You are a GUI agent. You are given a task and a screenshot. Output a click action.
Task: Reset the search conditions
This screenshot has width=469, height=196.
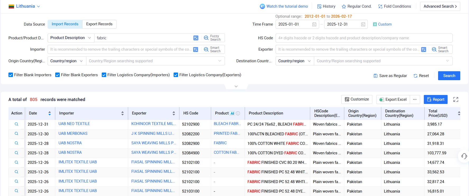[421, 76]
